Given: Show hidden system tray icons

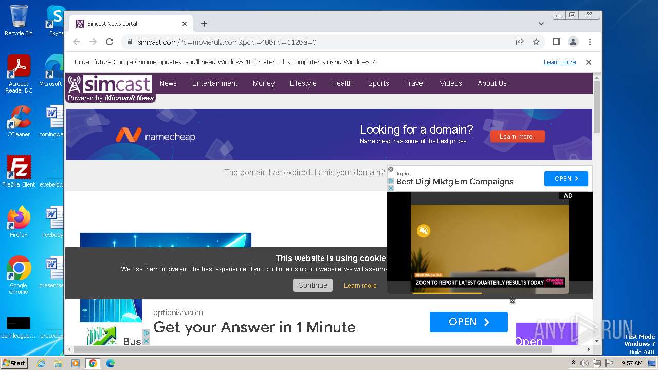Looking at the screenshot, I should (x=574, y=363).
